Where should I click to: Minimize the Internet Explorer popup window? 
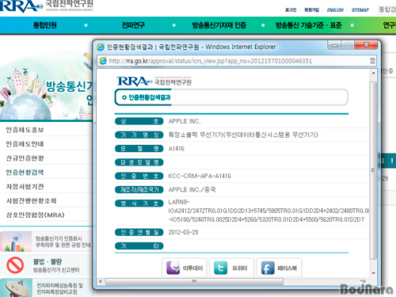click(x=335, y=45)
